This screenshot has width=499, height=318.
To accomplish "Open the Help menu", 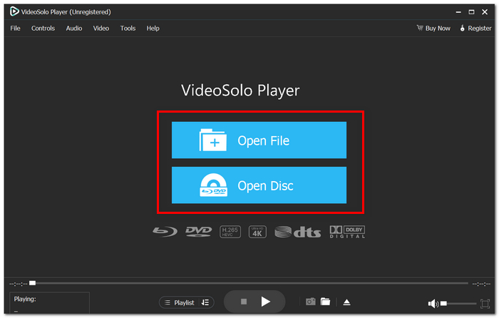I will 153,29.
